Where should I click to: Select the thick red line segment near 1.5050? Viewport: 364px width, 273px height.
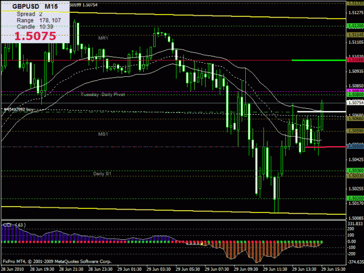(x=326, y=147)
